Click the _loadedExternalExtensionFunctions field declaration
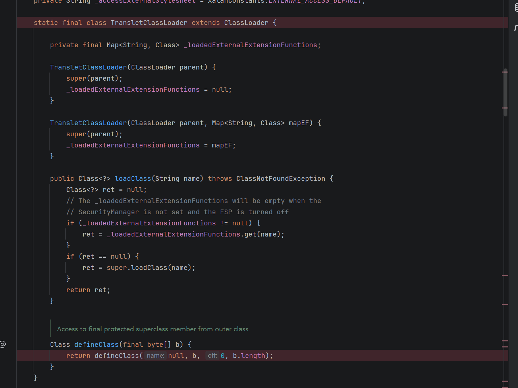This screenshot has height=388, width=518. coord(250,45)
